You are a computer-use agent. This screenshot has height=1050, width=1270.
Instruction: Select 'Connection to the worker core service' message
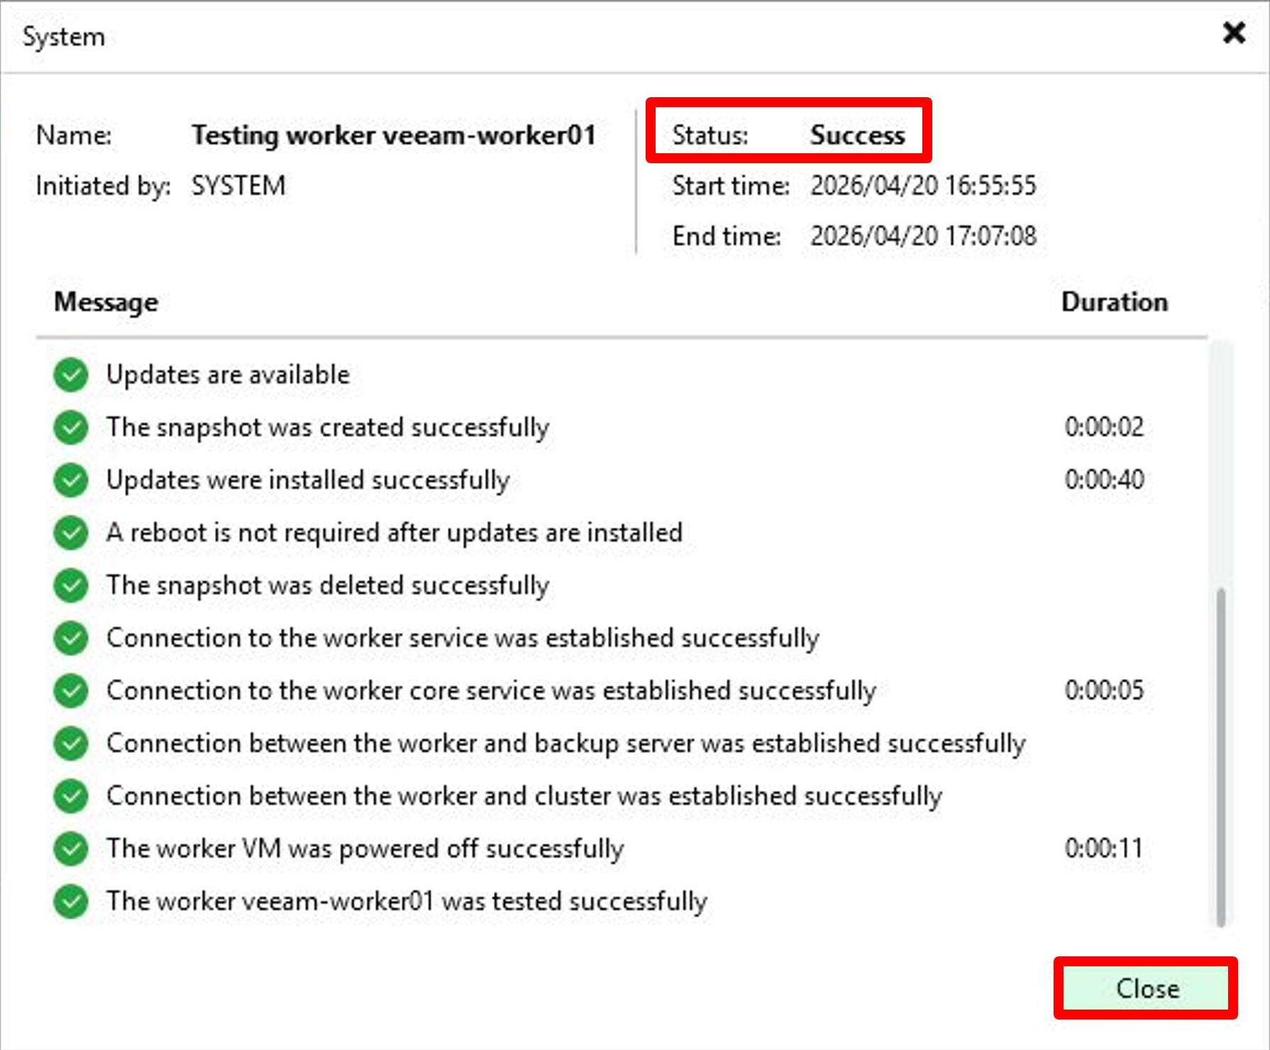pos(491,691)
